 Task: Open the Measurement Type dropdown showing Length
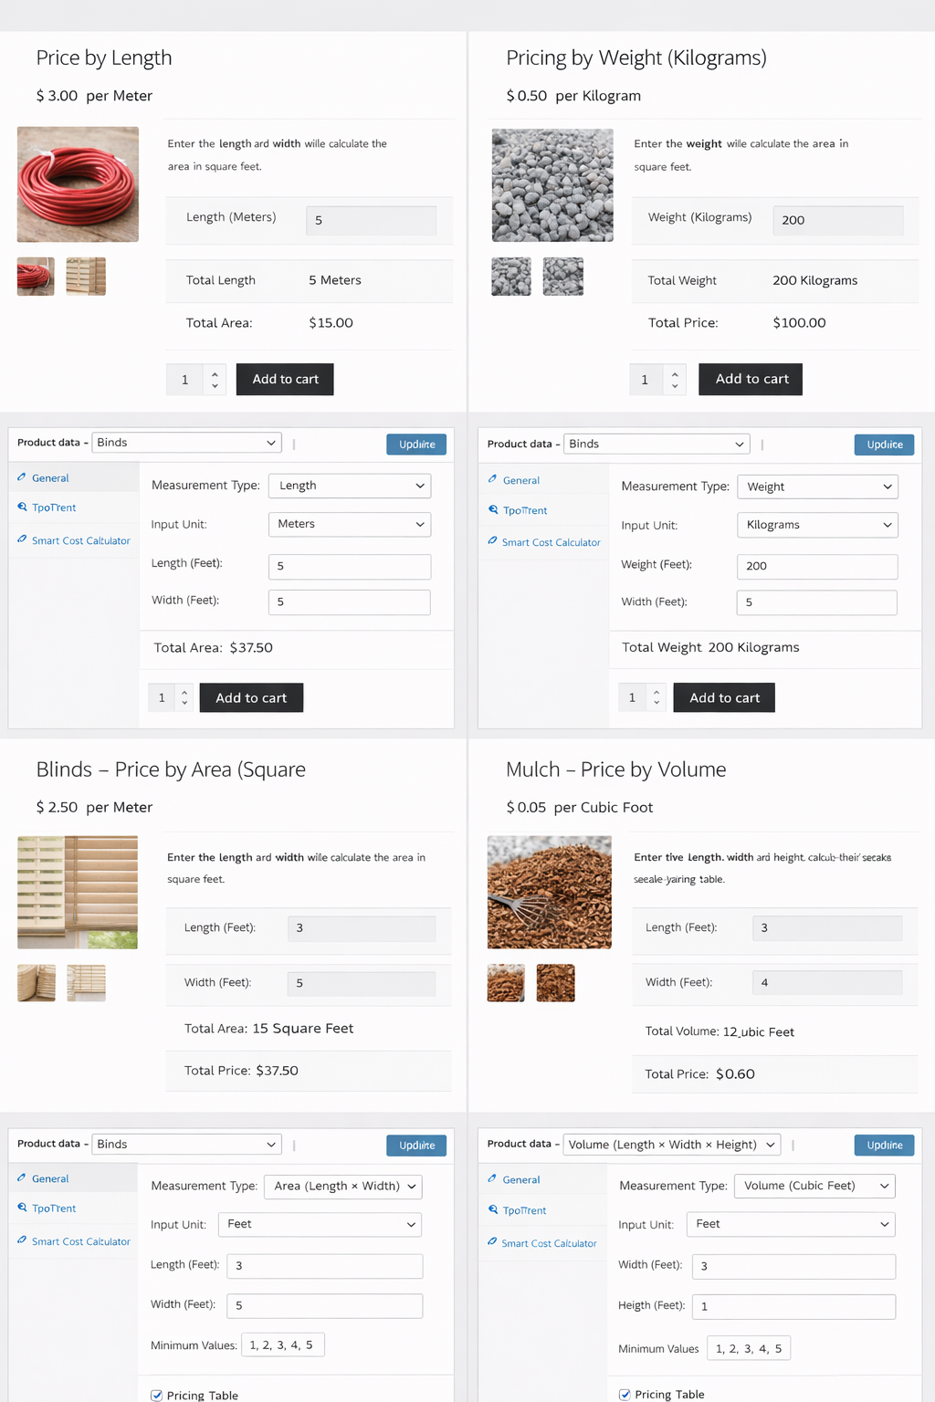350,486
